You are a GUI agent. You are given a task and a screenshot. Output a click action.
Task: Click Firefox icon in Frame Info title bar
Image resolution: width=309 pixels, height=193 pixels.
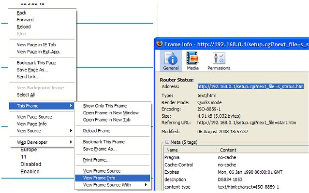pos(159,44)
